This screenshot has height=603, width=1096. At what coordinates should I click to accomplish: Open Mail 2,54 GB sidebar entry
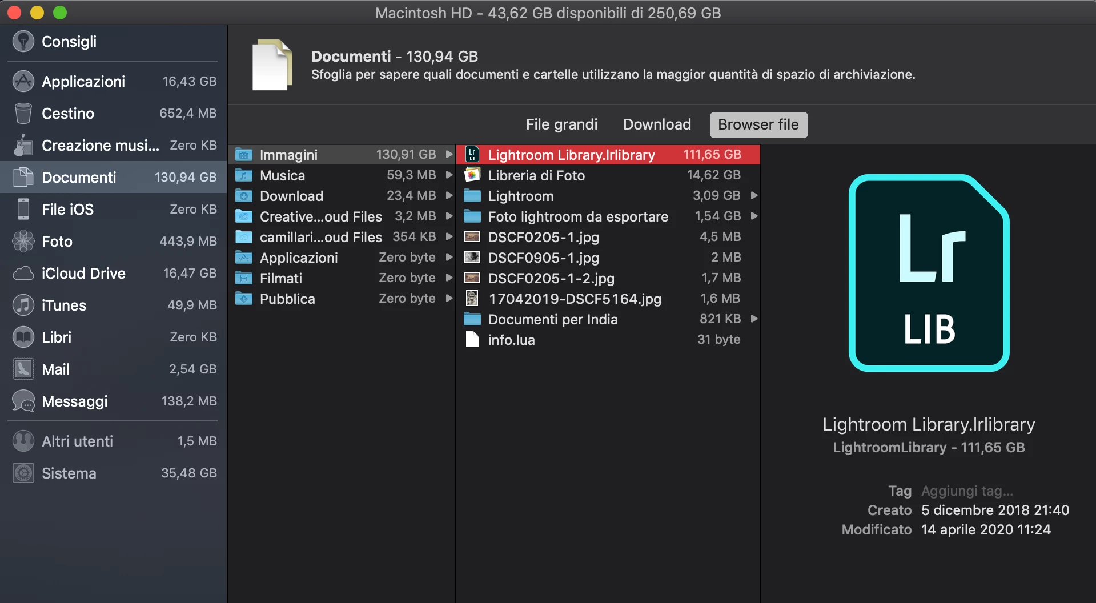[114, 369]
